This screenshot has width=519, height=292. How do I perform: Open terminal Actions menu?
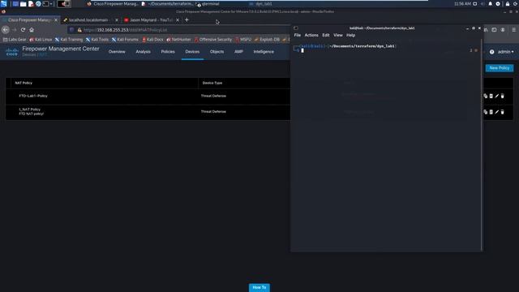[x=311, y=35]
